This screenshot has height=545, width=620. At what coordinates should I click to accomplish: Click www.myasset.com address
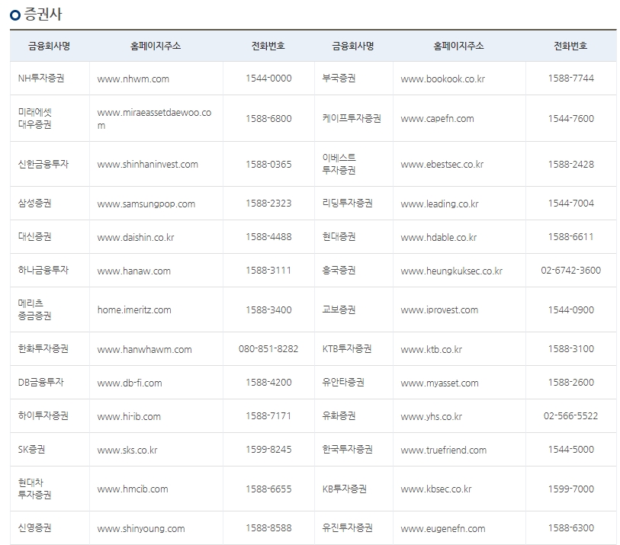[440, 383]
